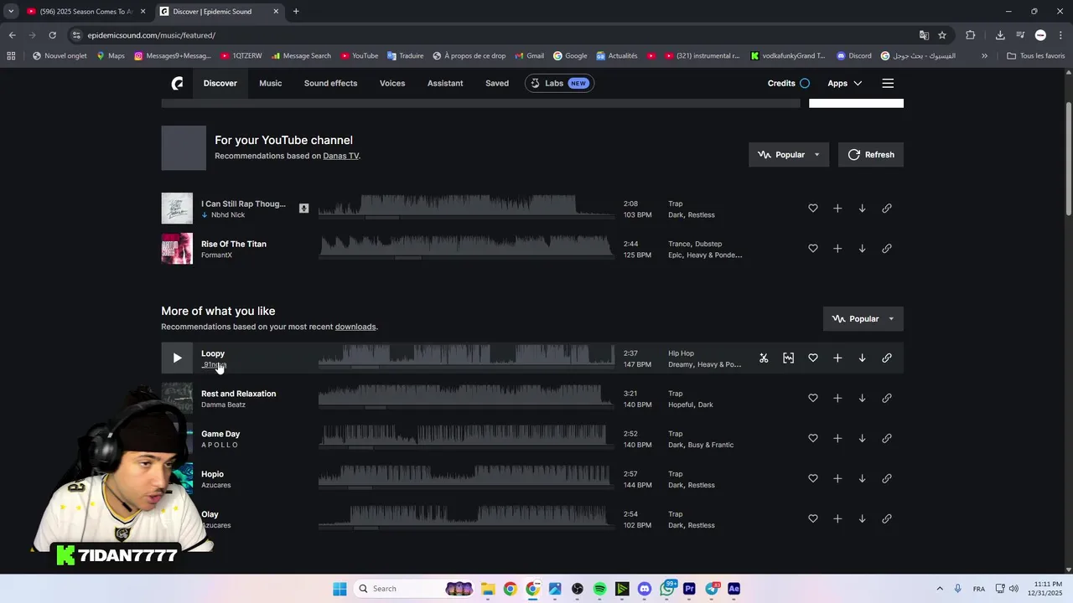Screen dimensions: 1073x603
Task: Add Rest and Relaxation to playlist
Action: pyautogui.click(x=837, y=399)
